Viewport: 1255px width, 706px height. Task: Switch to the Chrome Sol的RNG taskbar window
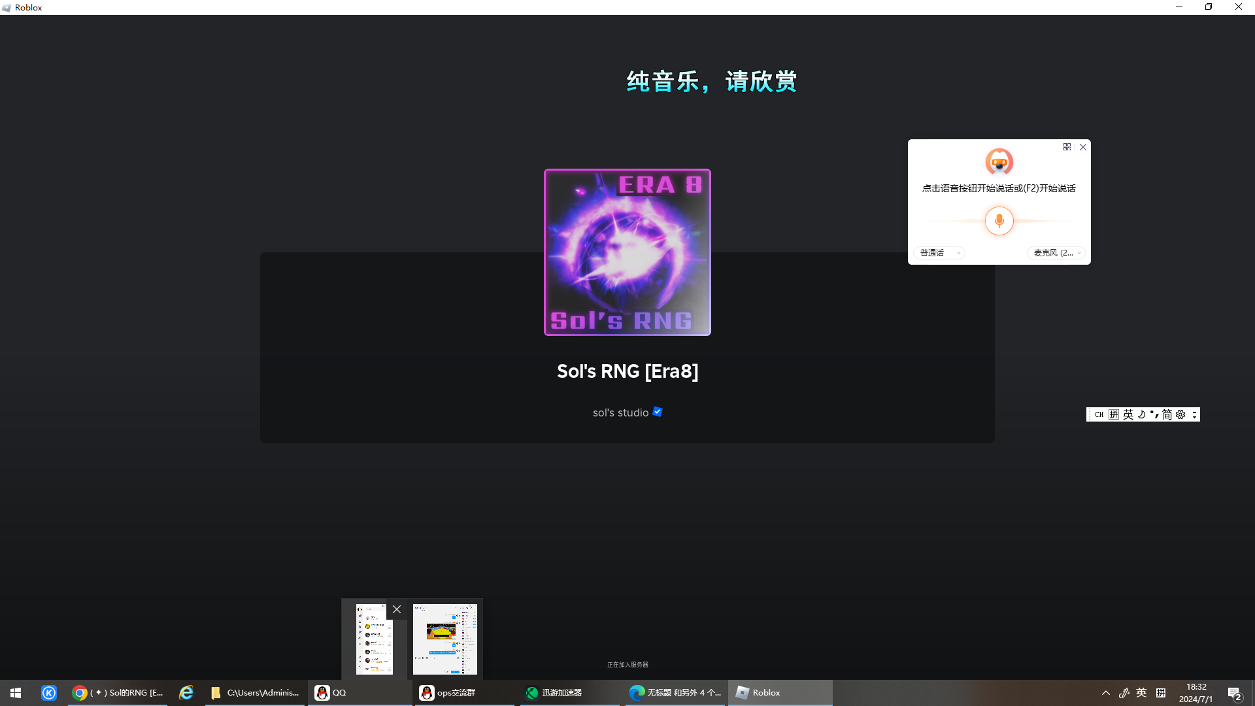(x=118, y=693)
